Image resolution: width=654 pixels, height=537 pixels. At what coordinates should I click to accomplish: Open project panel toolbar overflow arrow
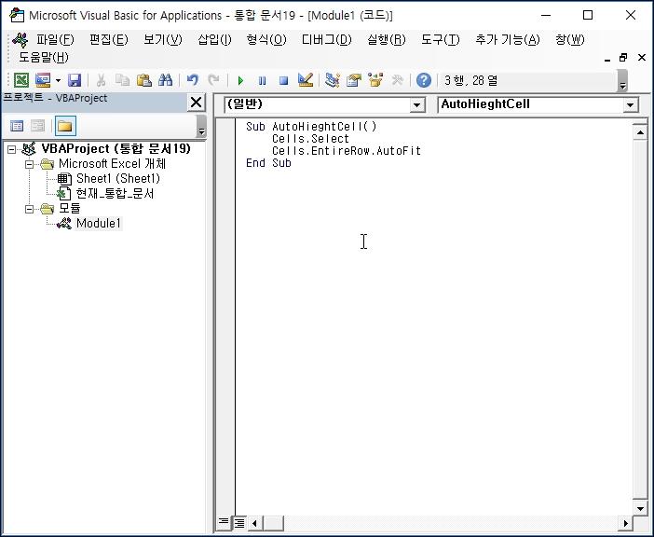pos(201,127)
